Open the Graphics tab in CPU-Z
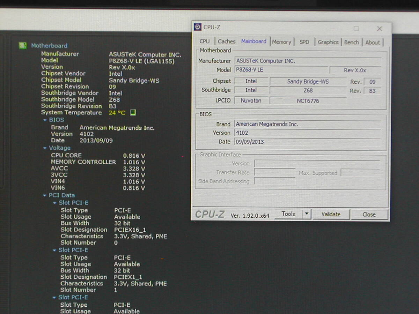The width and height of the screenshot is (419, 314). coord(328,42)
